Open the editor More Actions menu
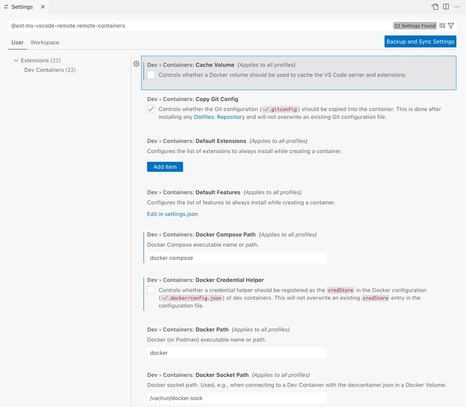This screenshot has width=466, height=407. pyautogui.click(x=456, y=7)
